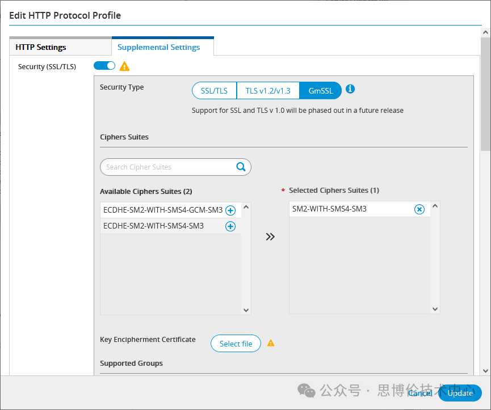The width and height of the screenshot is (491, 410).
Task: Toggle the Security (SSL/TLS) switch
Action: (104, 66)
